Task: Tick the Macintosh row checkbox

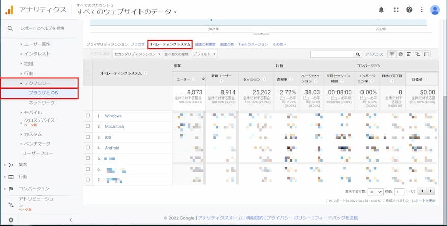Action: 88,126
